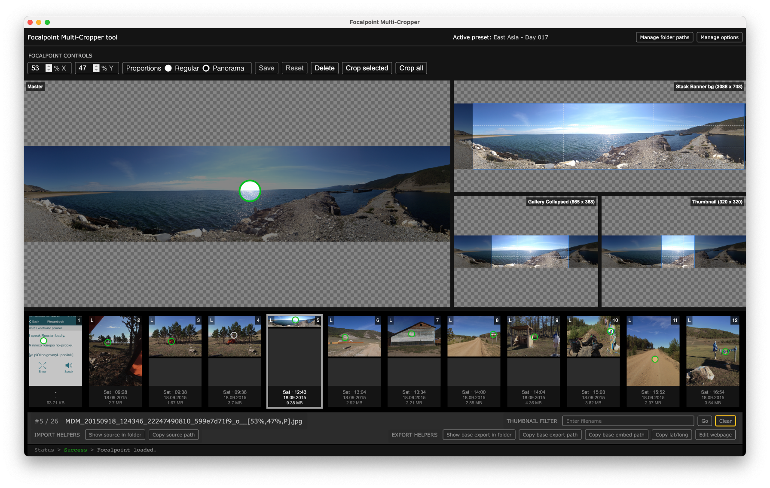Open Manage options
Screen dimensions: 770x488
coord(719,37)
